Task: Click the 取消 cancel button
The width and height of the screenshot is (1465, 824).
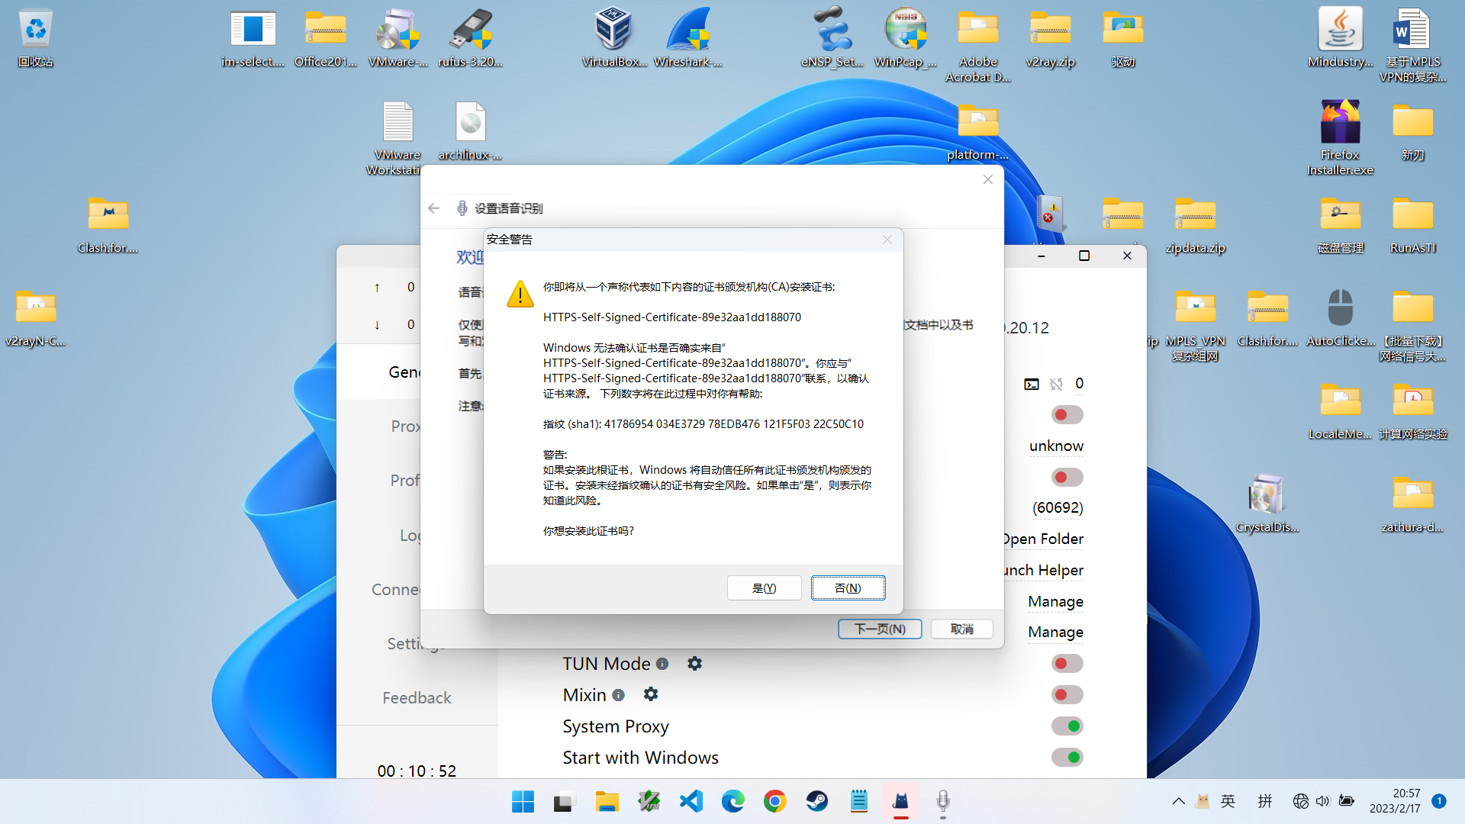Action: 961,629
